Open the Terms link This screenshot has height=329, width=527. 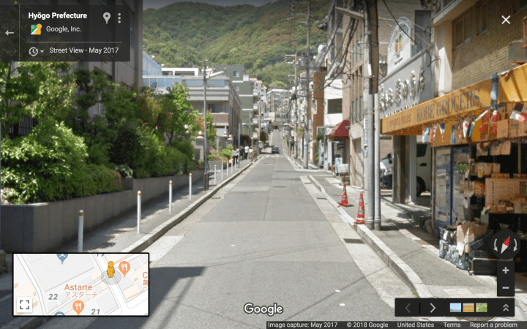(x=452, y=325)
